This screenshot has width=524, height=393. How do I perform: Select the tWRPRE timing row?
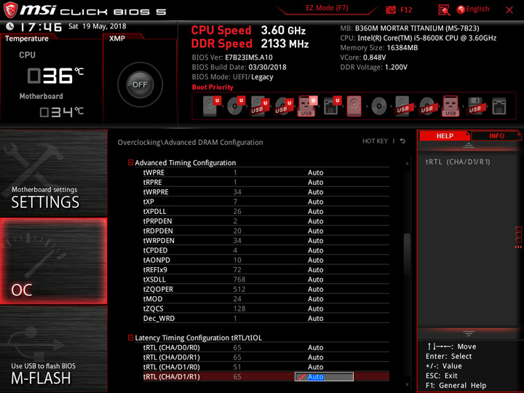[266, 192]
